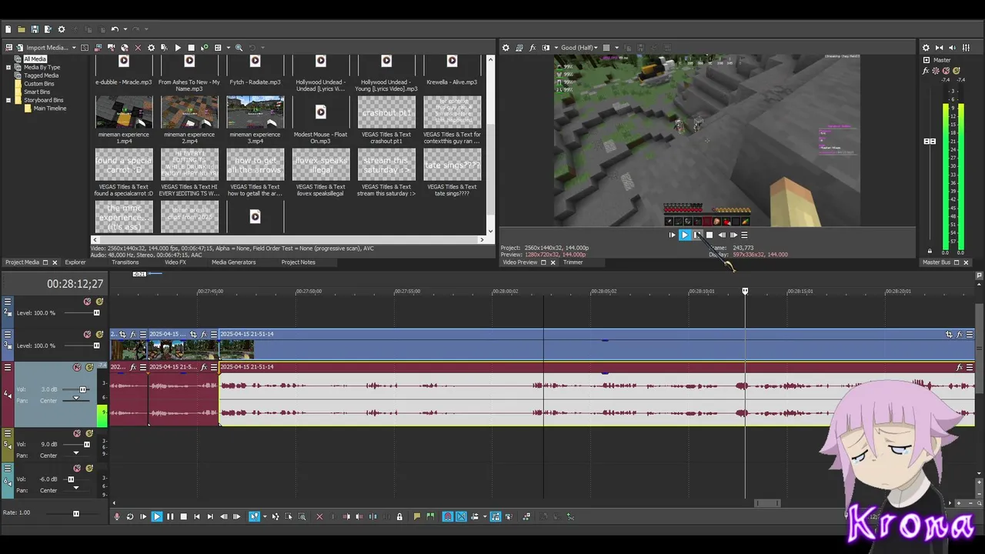Image resolution: width=985 pixels, height=554 pixels.
Task: Switch to the Explorer tab
Action: pos(75,262)
